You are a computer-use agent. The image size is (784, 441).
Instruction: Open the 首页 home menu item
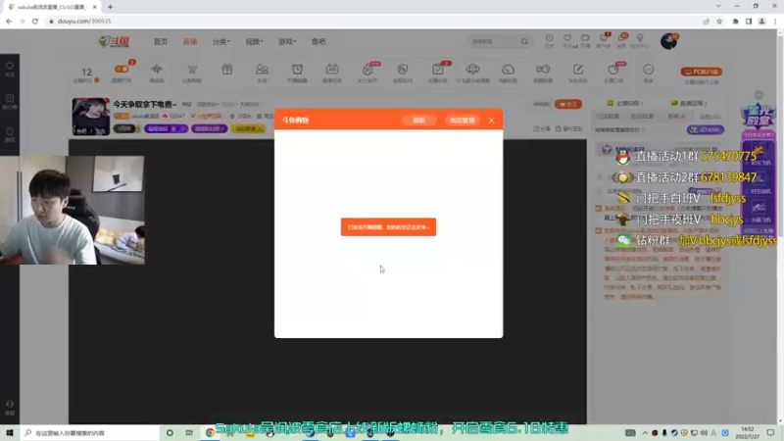(161, 41)
